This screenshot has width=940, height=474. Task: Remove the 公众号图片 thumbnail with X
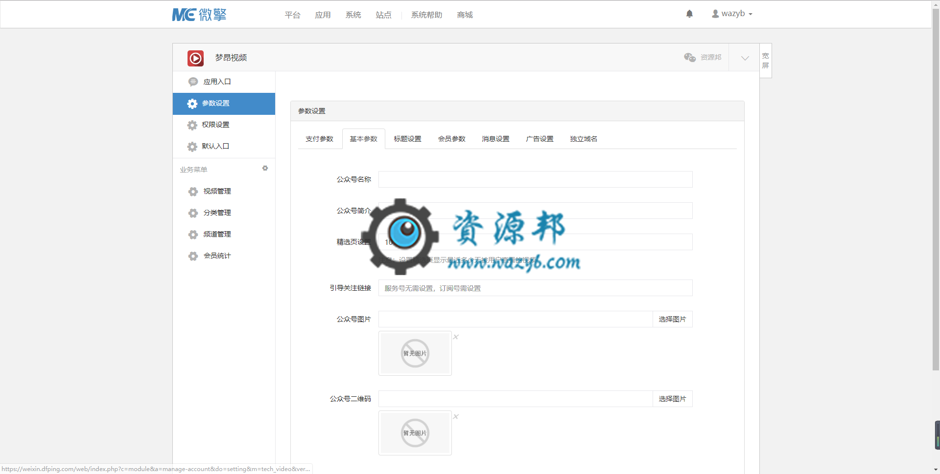pyautogui.click(x=456, y=337)
